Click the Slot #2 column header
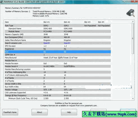Viewport: 138px width, 118px height. [67, 22]
